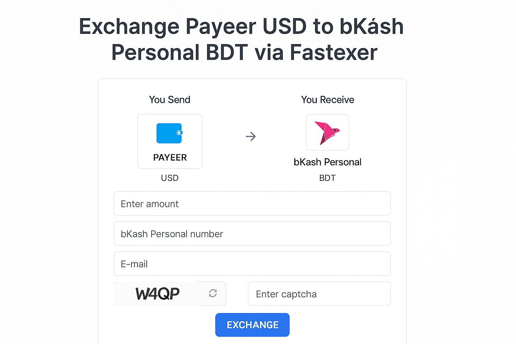Screen dimensions: 516x344
Task: Click the bKash receive logo card
Action: pyautogui.click(x=327, y=132)
